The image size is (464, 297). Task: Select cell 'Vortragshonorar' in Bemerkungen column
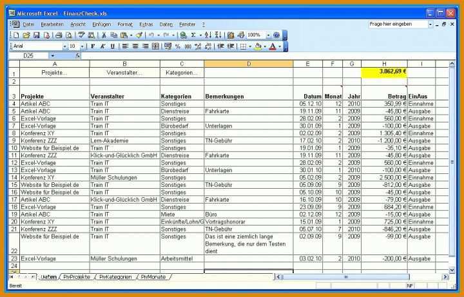249,222
